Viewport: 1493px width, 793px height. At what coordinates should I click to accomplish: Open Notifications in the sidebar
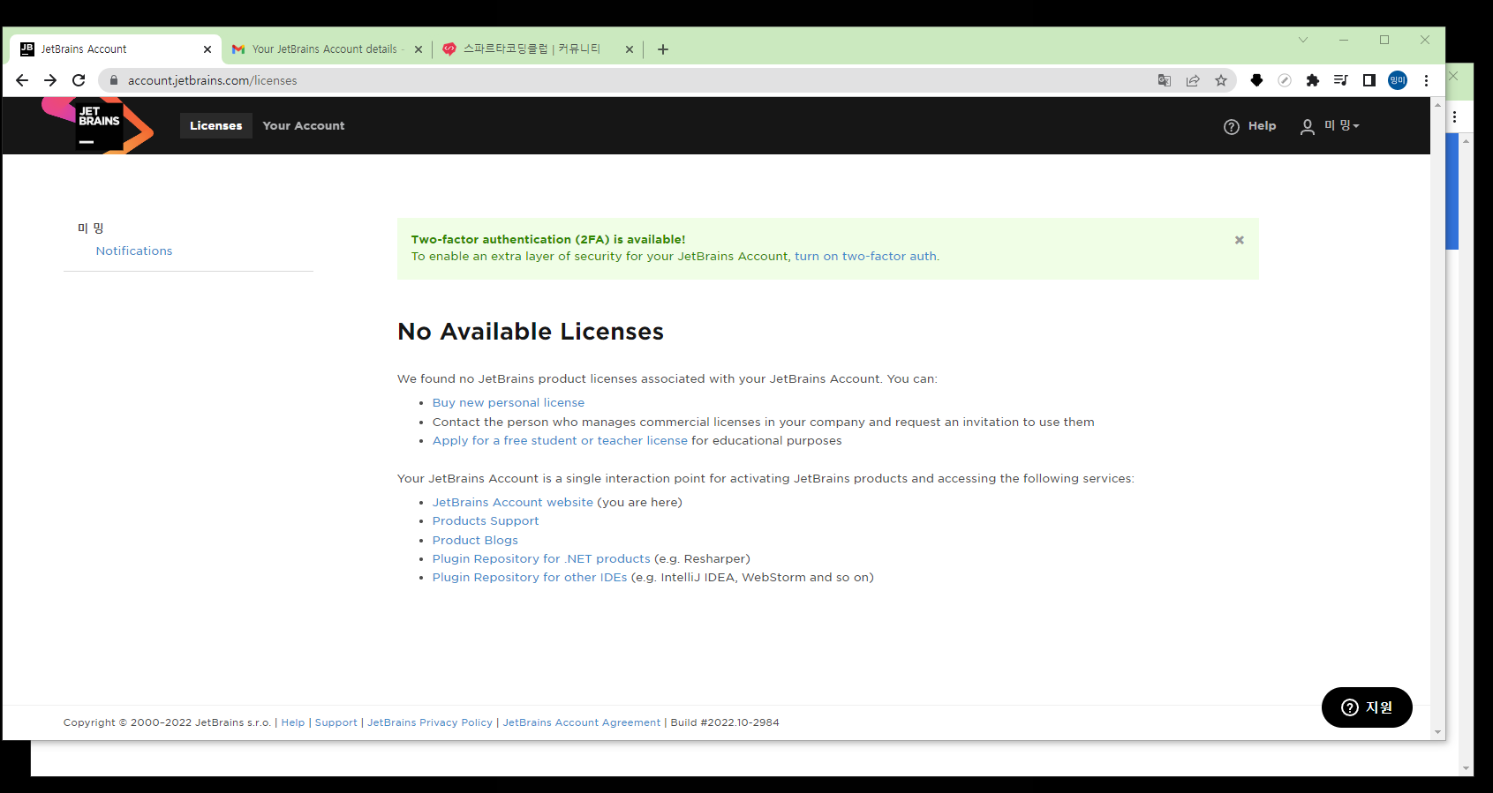134,251
